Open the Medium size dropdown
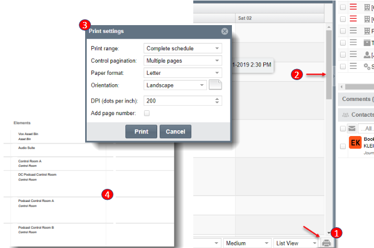The width and height of the screenshot is (374, 248). (x=248, y=243)
